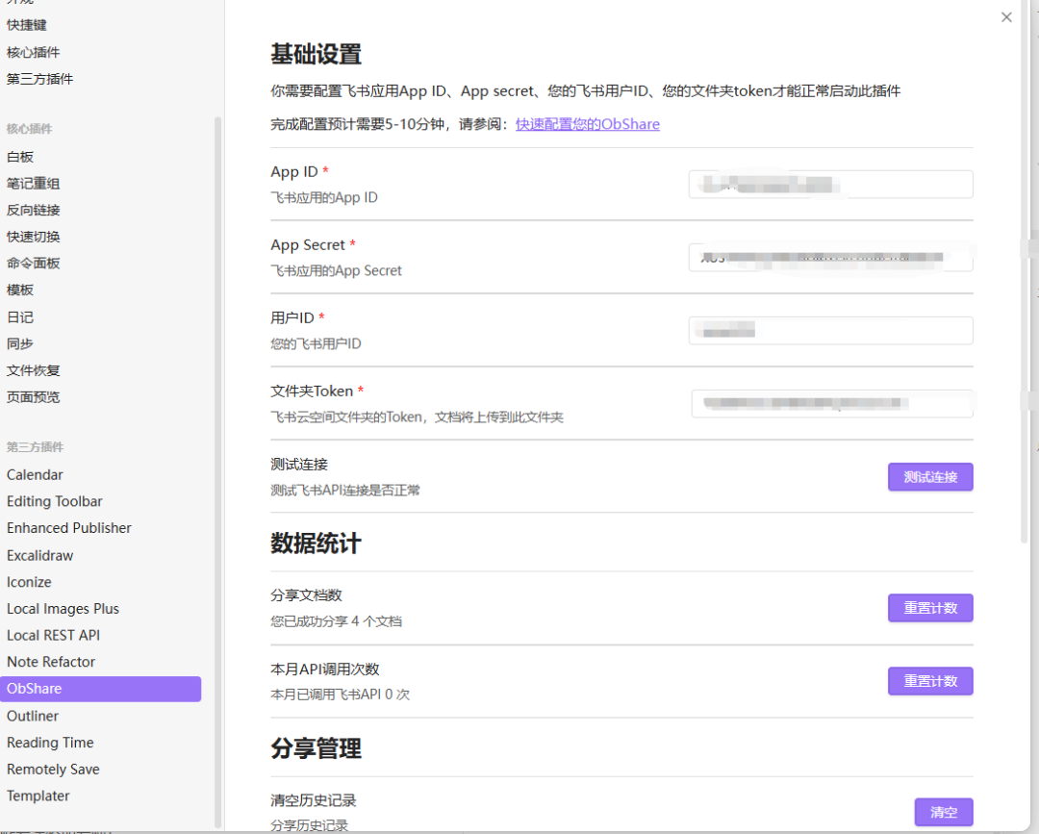Screen dimensions: 1039x834
Task: Focus the App Secret input field
Action: 830,257
